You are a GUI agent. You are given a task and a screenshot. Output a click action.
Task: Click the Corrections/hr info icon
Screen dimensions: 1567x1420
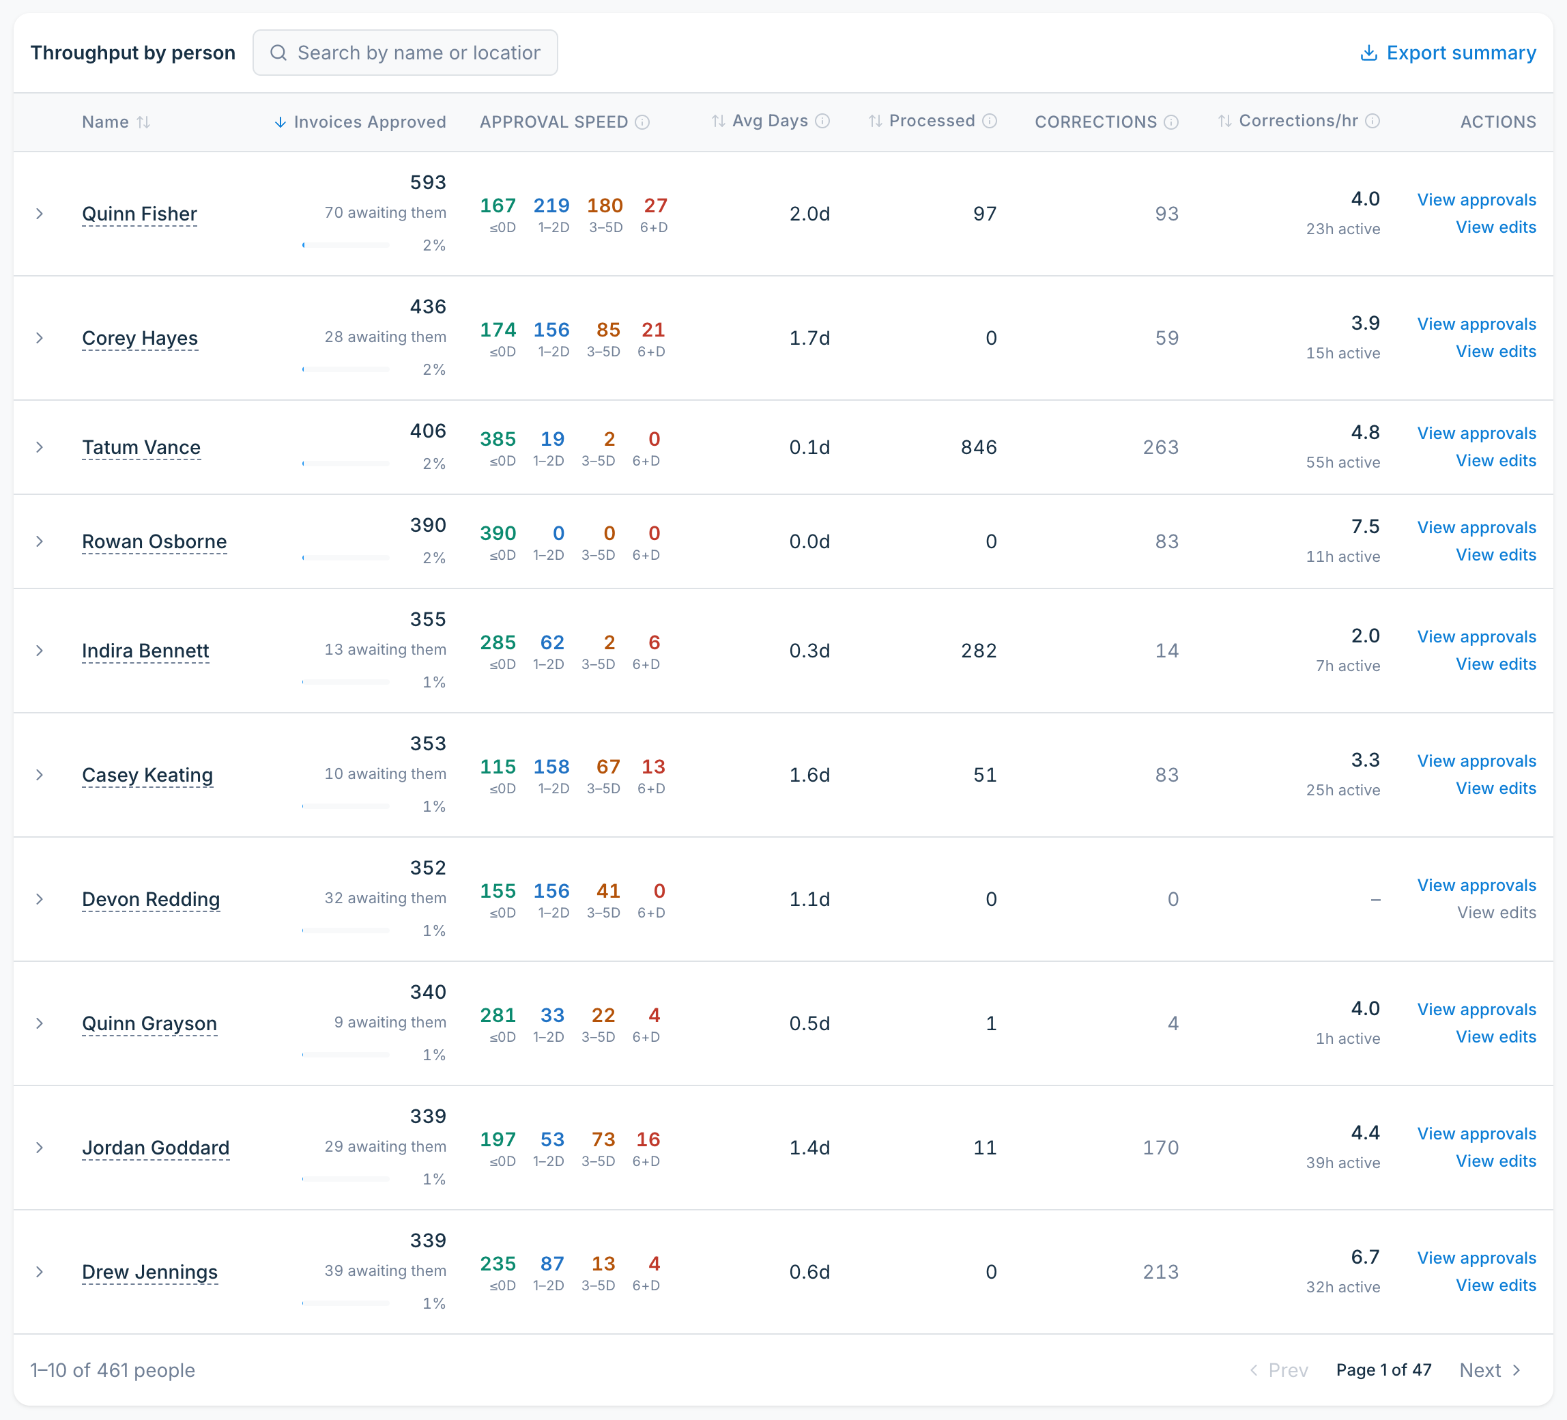point(1372,121)
